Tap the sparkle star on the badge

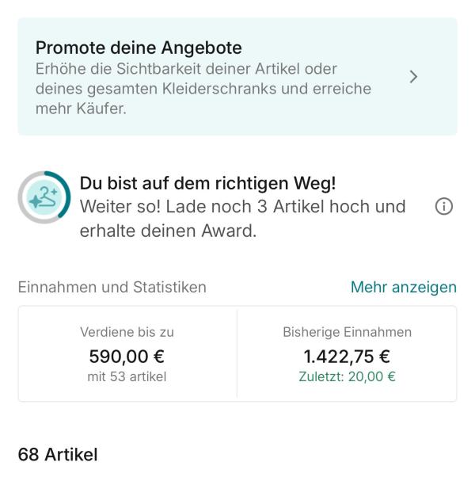coord(36,201)
